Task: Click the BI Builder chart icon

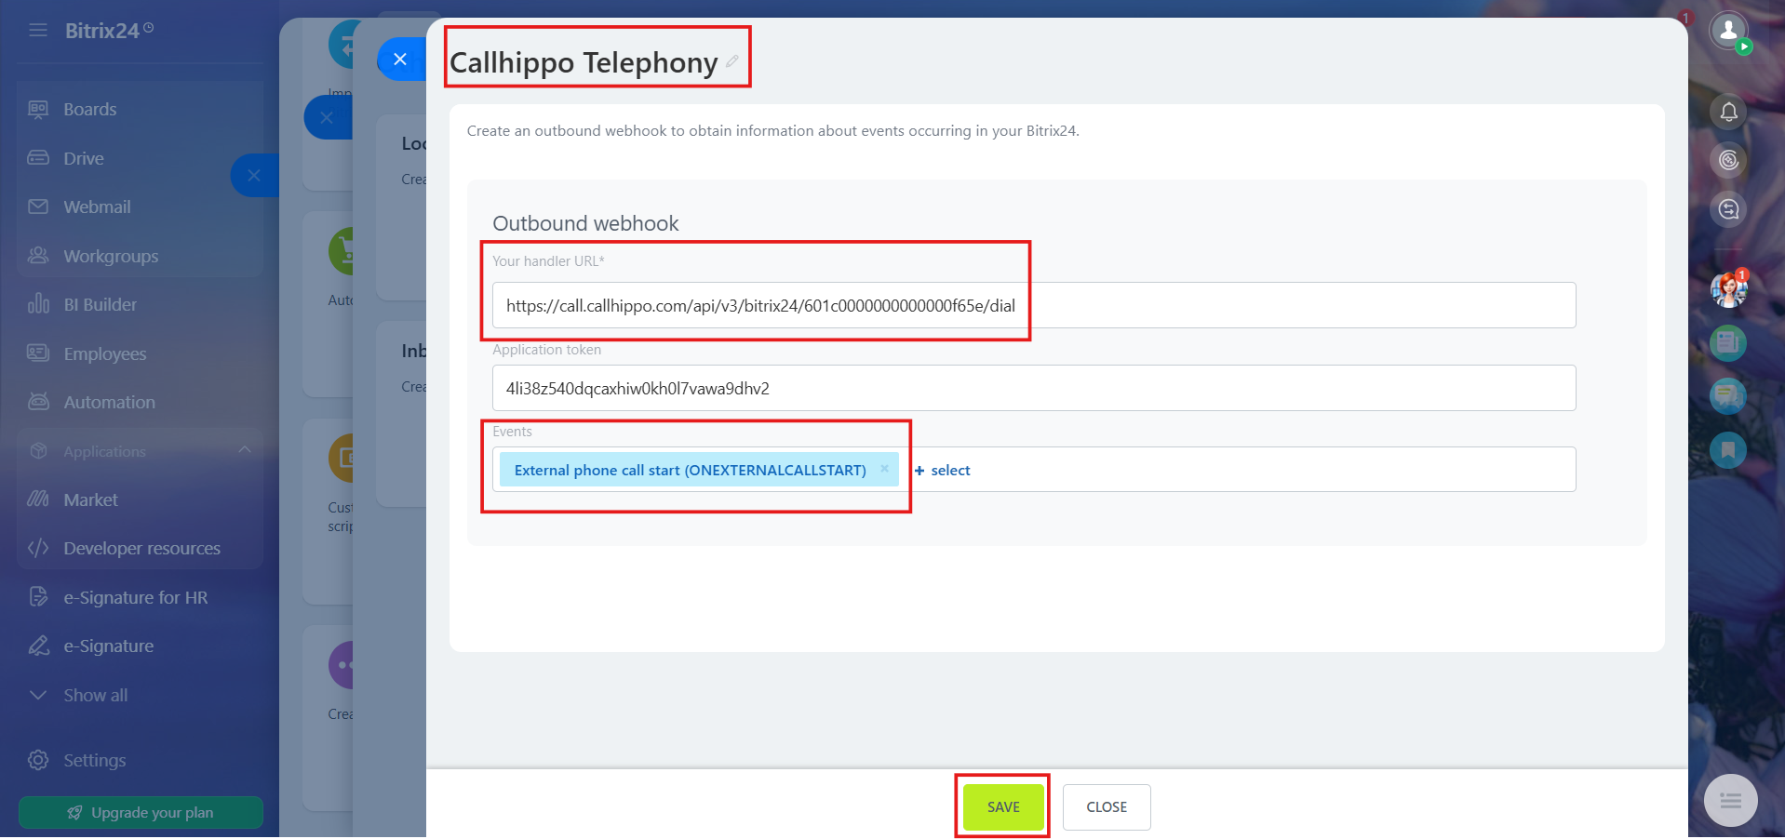Action: [x=38, y=304]
